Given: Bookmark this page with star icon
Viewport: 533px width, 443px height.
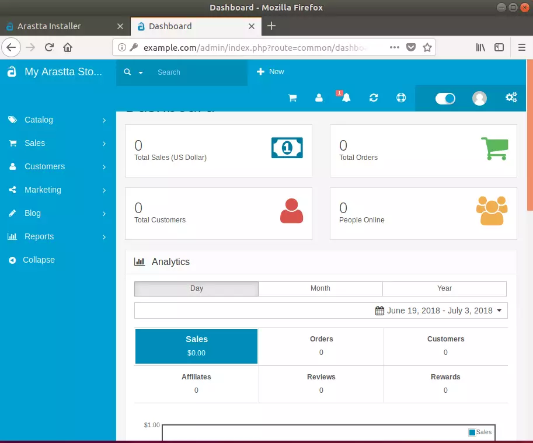Looking at the screenshot, I should tap(427, 47).
